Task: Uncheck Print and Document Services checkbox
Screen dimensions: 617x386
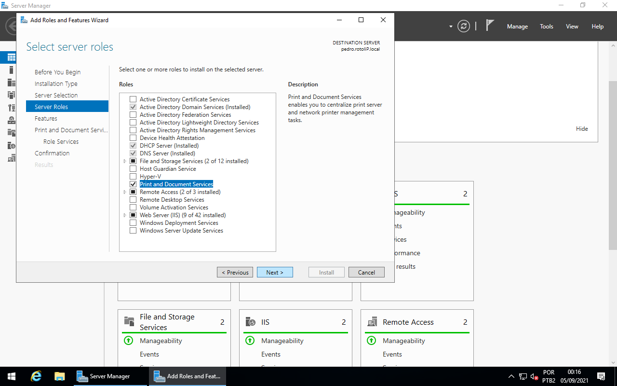Action: (x=133, y=184)
